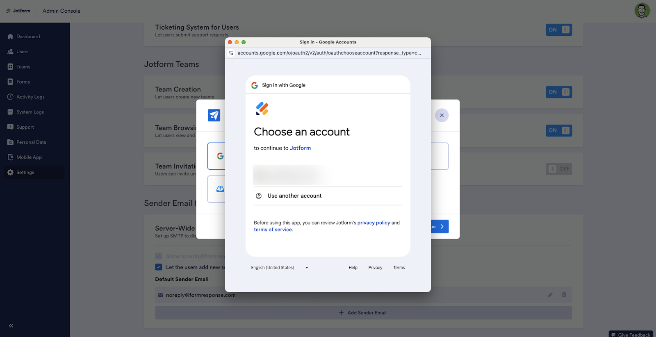
Task: Click the 'Ticketing System for Users' heading
Action: click(197, 27)
